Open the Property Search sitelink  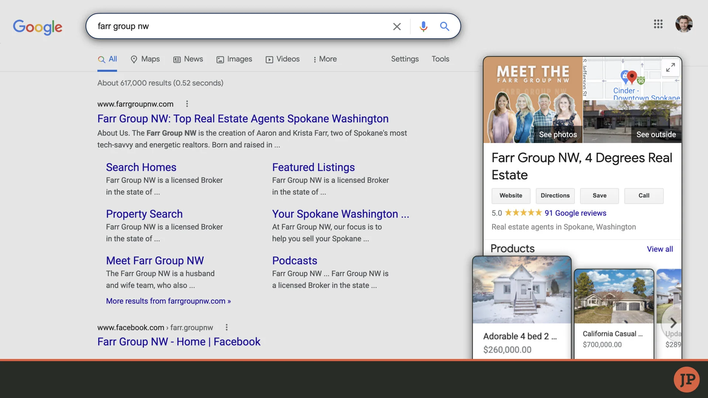144,214
